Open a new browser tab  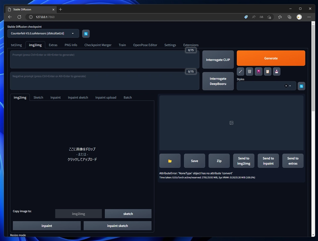tap(60, 9)
